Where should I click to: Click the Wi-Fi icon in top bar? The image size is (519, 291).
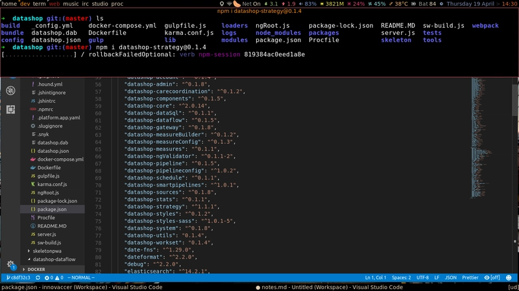pyautogui.click(x=229, y=4)
